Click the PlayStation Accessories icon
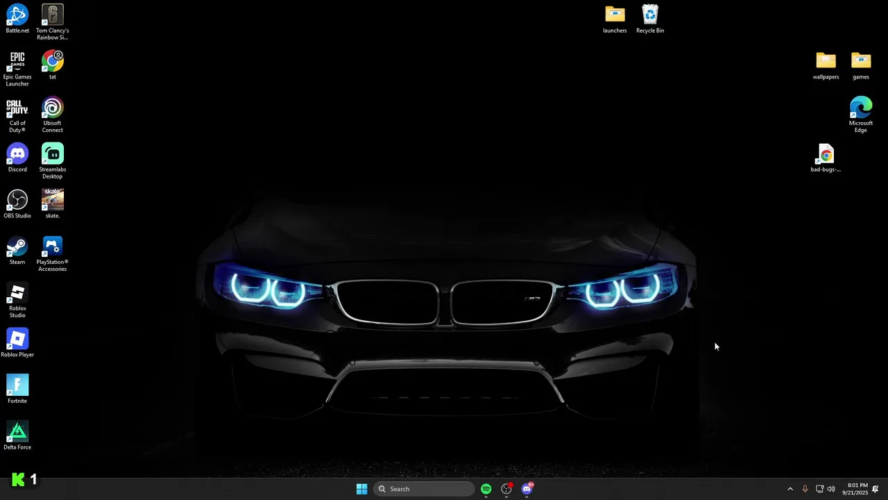The width and height of the screenshot is (888, 500). click(53, 254)
